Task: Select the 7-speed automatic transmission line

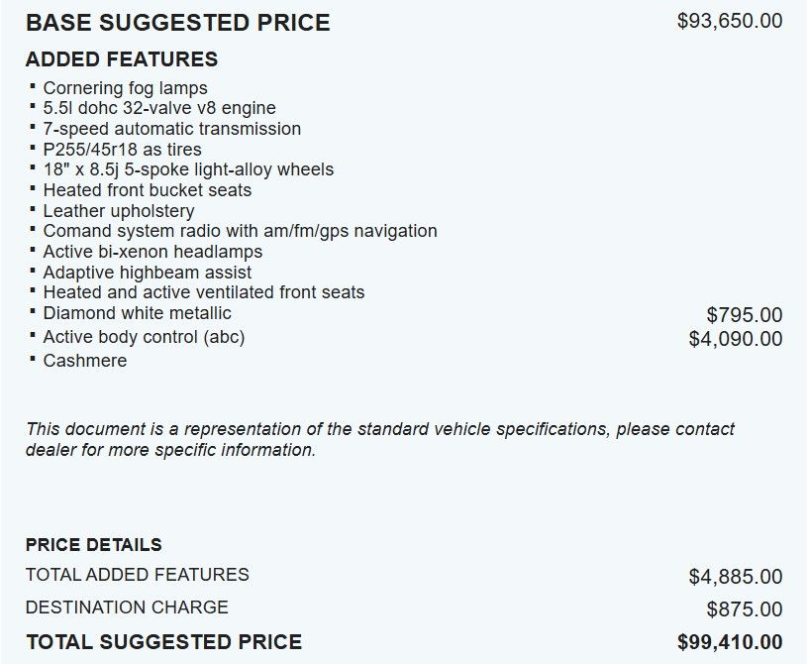Action: point(171,129)
